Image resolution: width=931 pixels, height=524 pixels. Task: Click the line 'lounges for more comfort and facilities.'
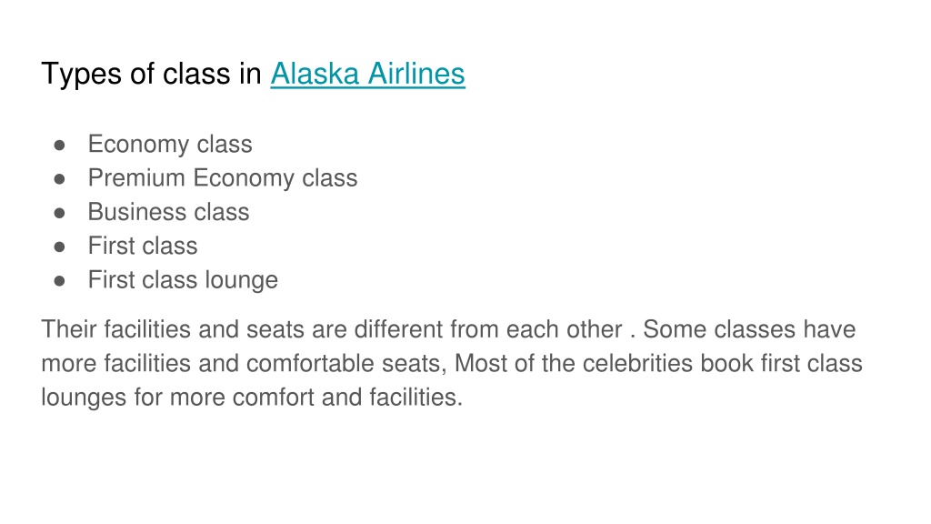click(252, 398)
